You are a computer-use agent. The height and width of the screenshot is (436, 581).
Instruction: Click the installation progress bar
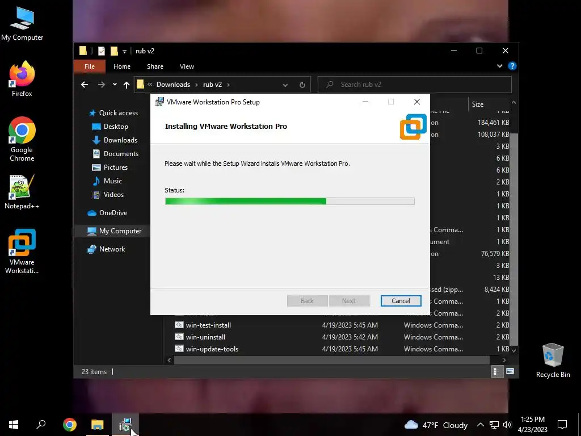[x=290, y=202]
